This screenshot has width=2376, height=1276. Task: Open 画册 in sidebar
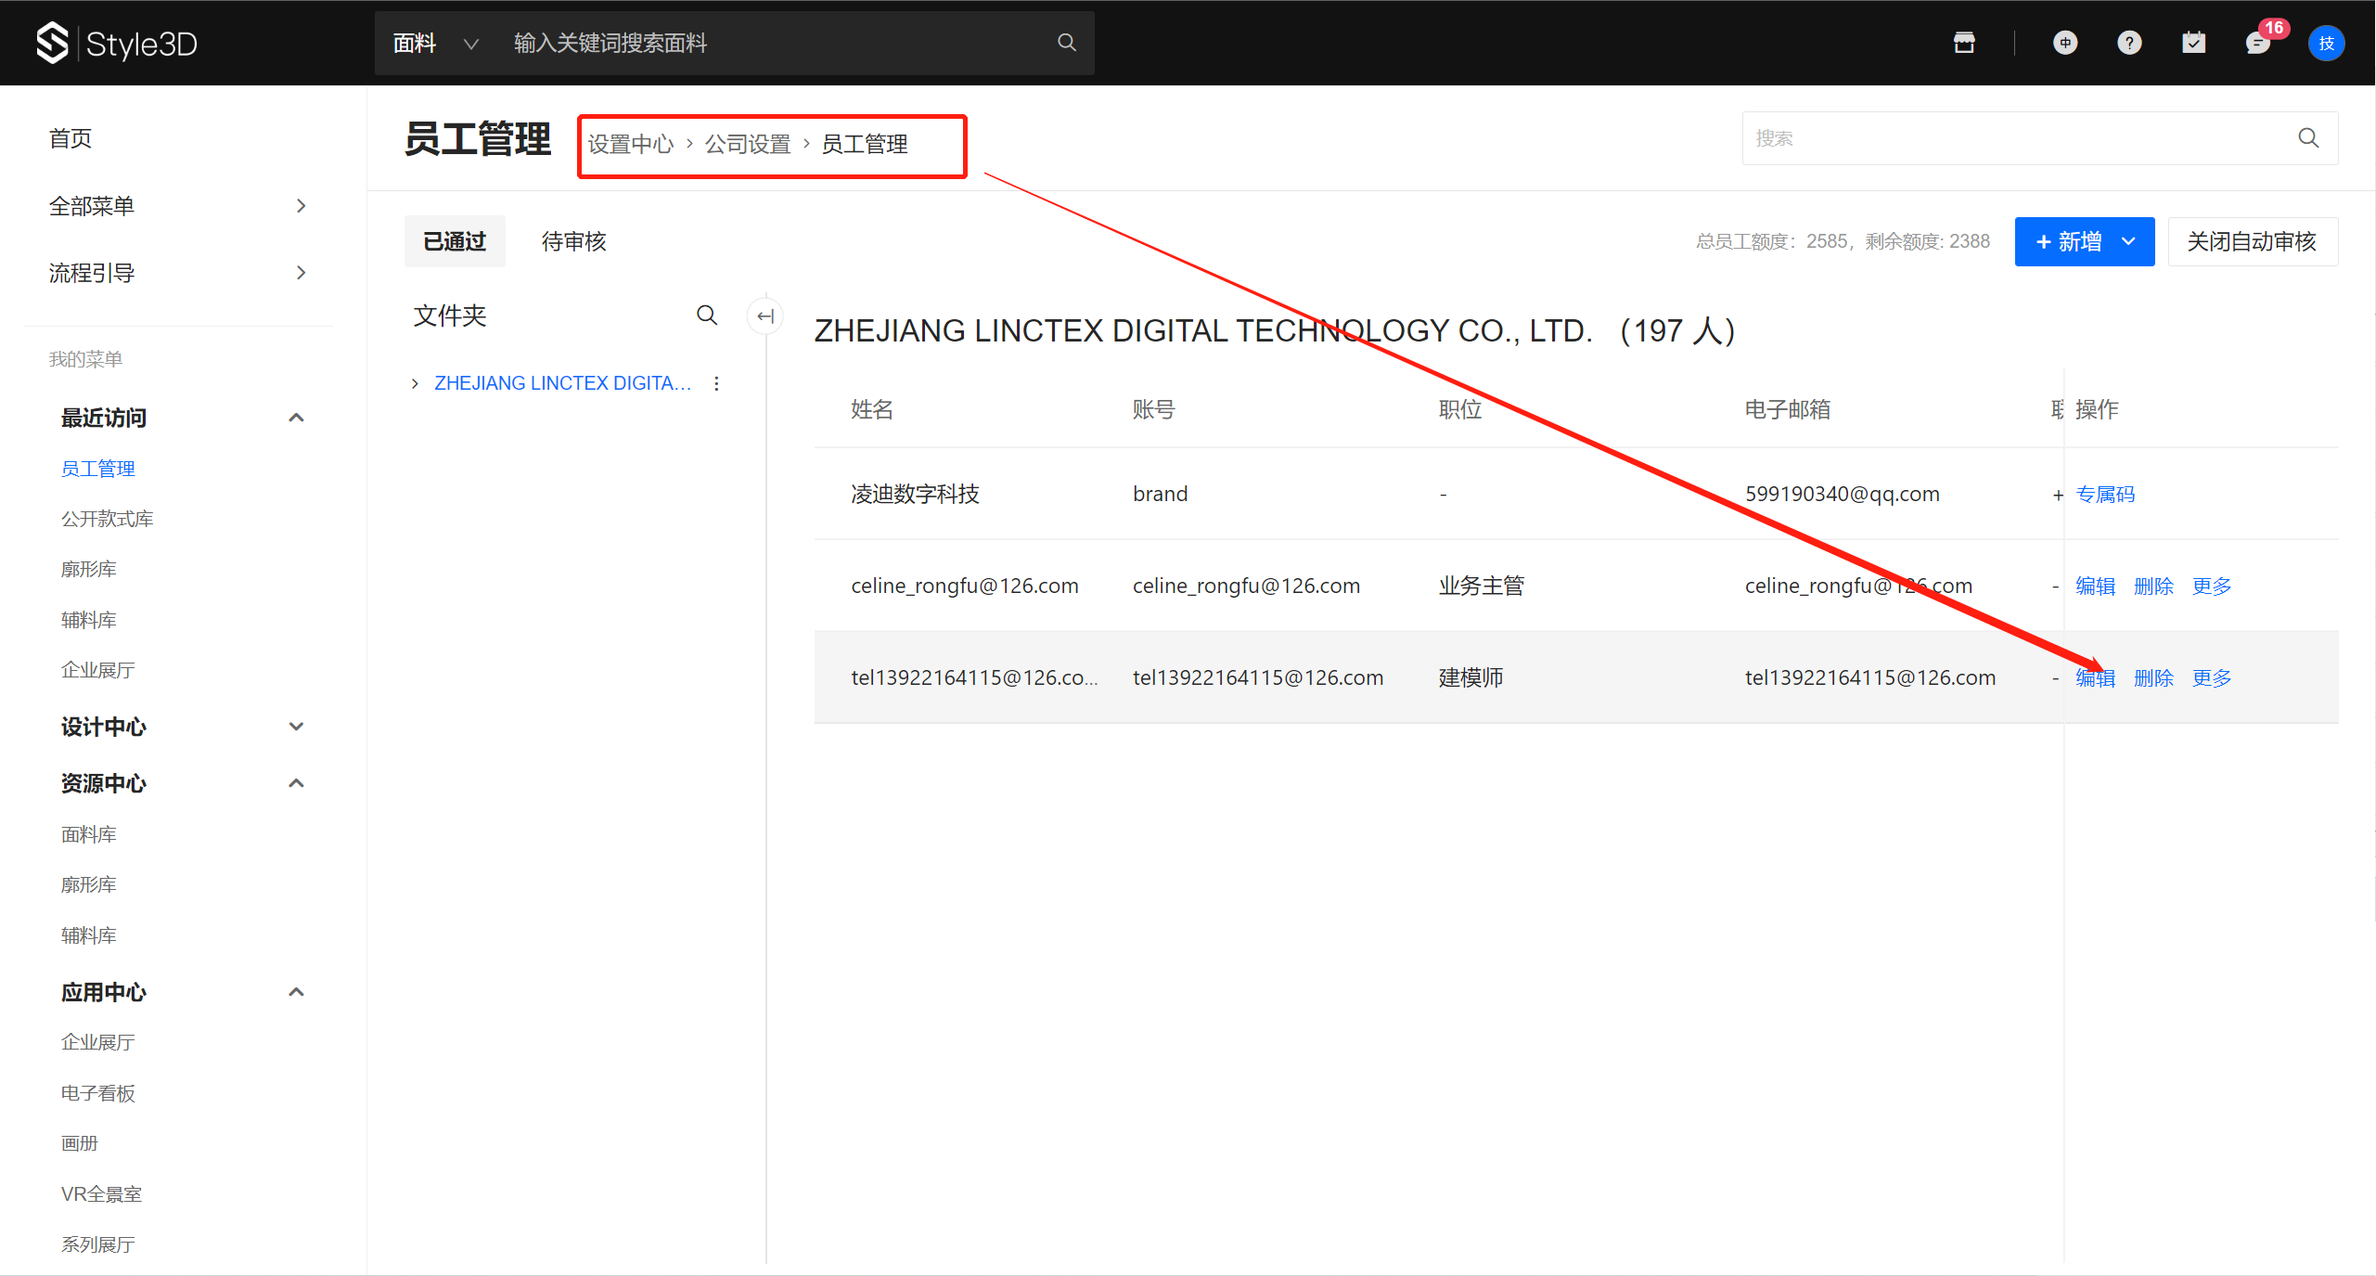[x=80, y=1143]
